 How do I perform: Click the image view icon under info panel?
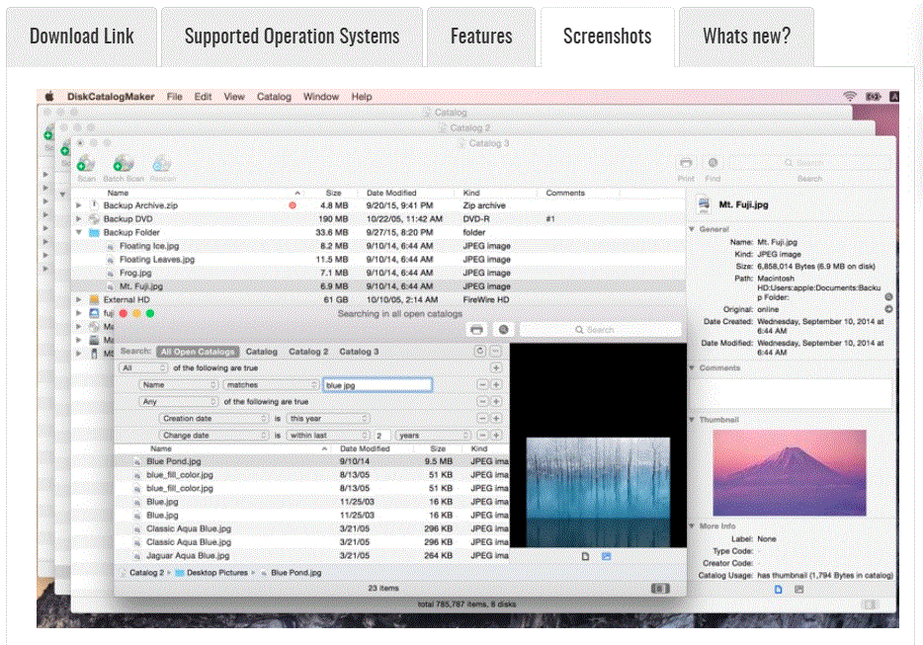click(x=798, y=589)
